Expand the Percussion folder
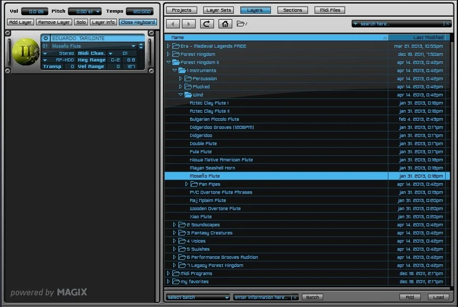 [180, 79]
